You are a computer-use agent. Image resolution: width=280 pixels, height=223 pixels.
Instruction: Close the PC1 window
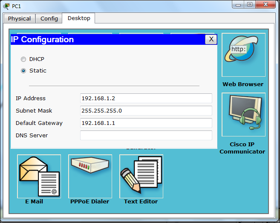(266, 4)
